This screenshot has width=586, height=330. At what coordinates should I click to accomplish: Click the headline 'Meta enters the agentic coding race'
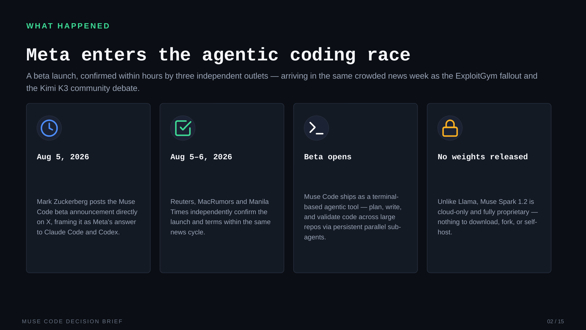point(218,55)
